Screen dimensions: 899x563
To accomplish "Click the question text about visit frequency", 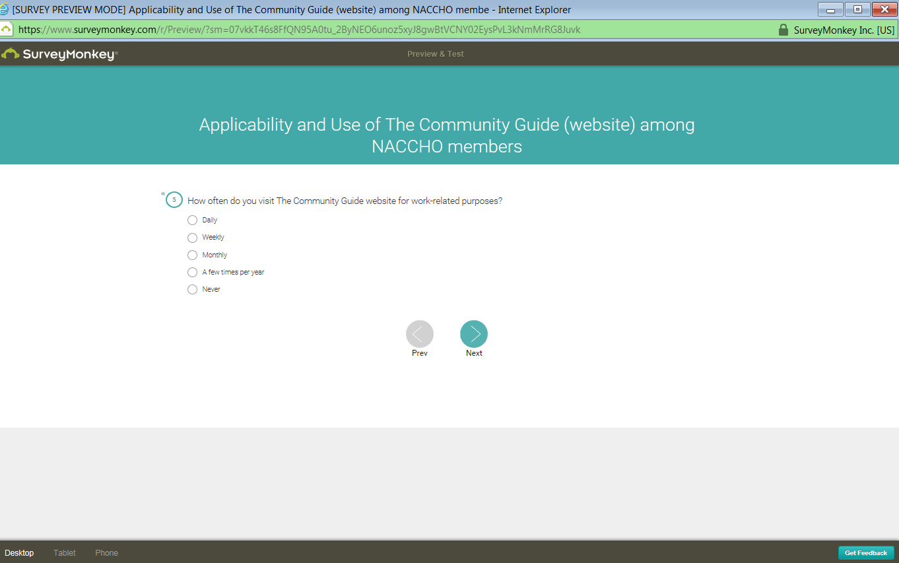I will pyautogui.click(x=345, y=201).
